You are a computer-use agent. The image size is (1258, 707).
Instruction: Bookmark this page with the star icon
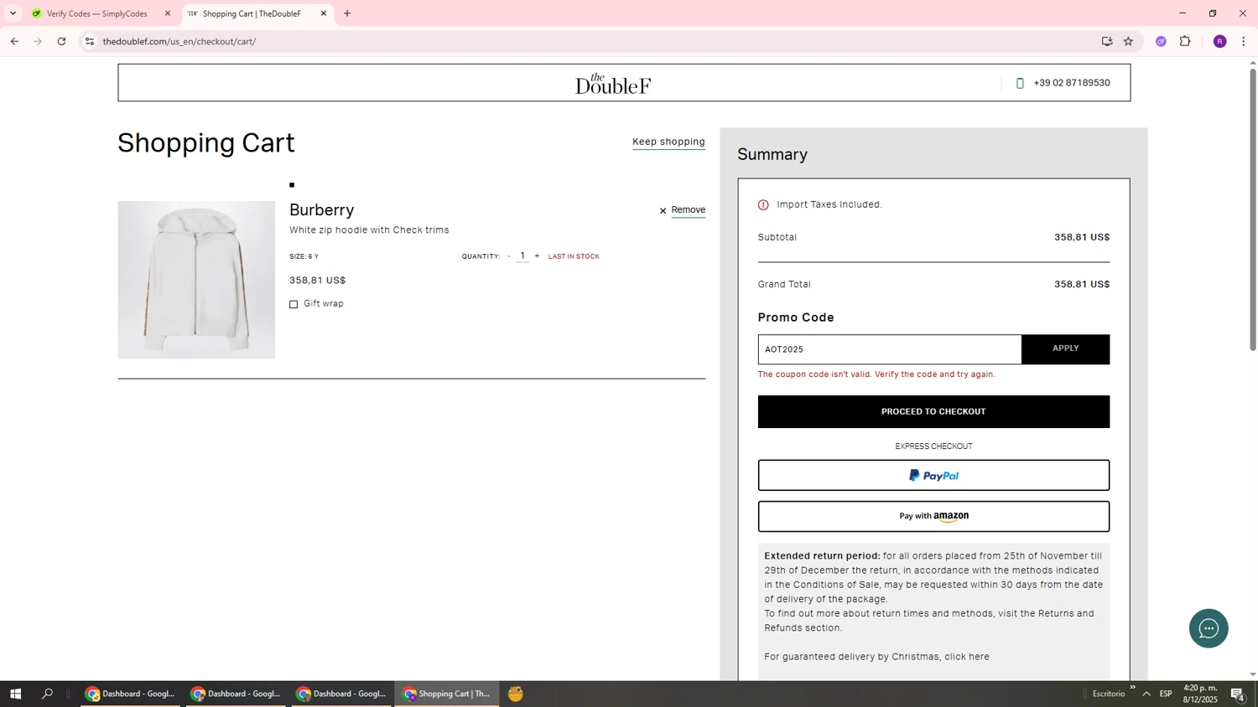pyautogui.click(x=1128, y=41)
